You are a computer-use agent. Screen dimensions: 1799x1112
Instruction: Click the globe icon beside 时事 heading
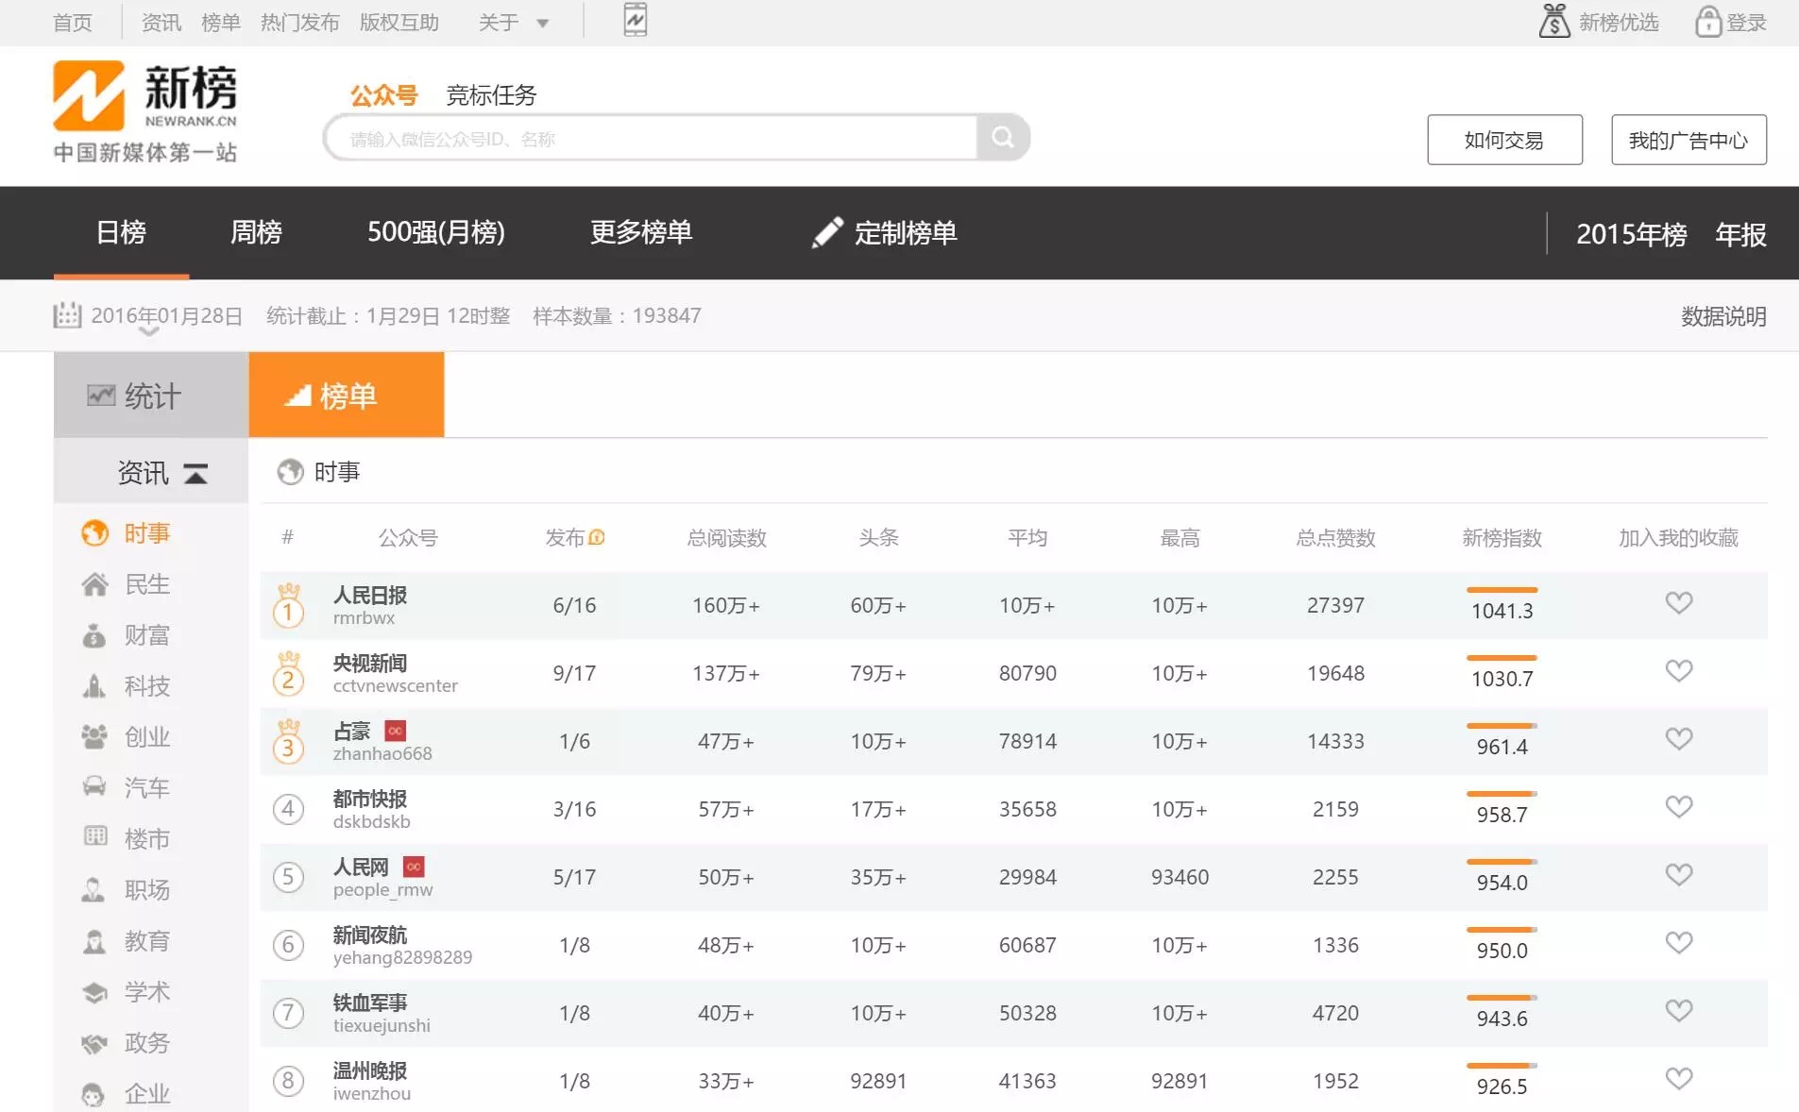tap(290, 471)
